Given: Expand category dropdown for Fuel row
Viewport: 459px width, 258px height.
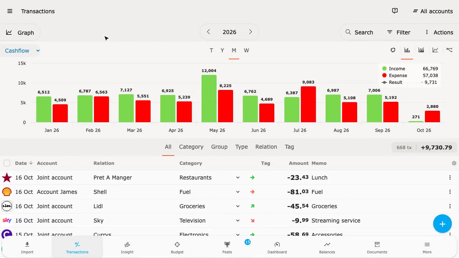Looking at the screenshot, I should [237, 192].
